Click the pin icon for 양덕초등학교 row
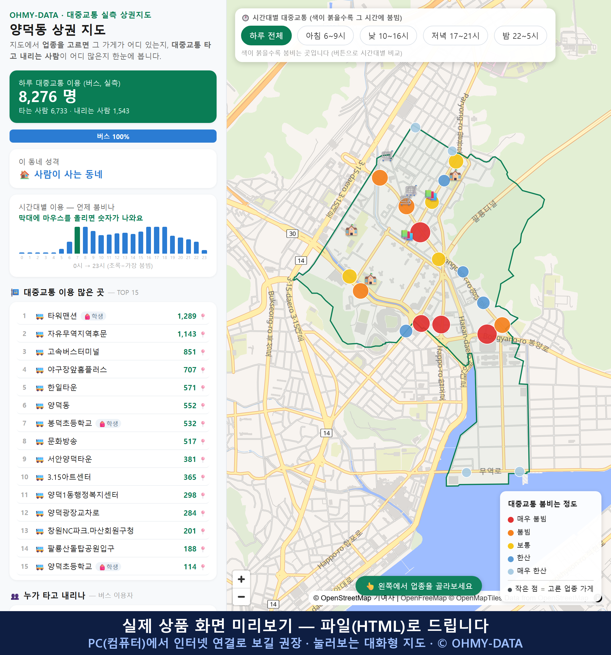This screenshot has width=611, height=655. click(x=203, y=567)
